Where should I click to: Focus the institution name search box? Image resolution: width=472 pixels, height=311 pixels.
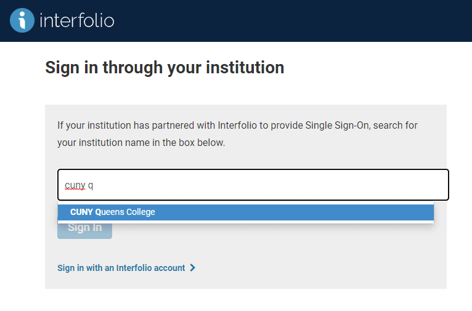click(253, 185)
